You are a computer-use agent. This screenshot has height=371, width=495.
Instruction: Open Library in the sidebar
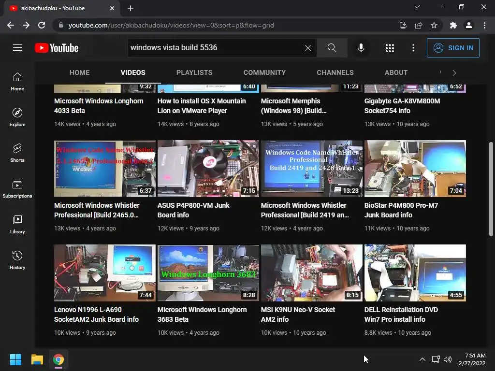click(x=17, y=224)
